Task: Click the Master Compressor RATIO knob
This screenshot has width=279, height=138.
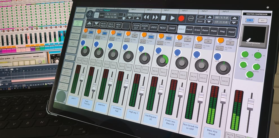Action: tap(258, 56)
